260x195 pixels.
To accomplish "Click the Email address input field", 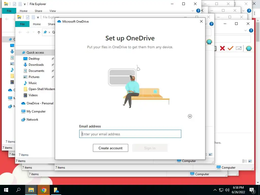I will 130,134.
